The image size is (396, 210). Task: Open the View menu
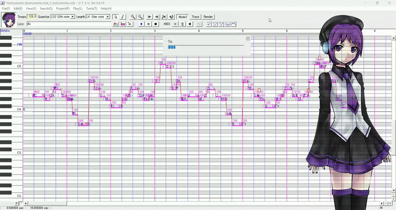31,9
